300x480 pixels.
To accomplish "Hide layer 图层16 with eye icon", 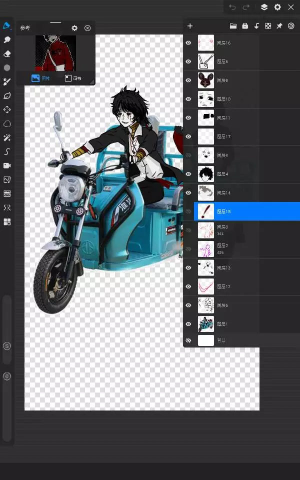I will pyautogui.click(x=188, y=43).
